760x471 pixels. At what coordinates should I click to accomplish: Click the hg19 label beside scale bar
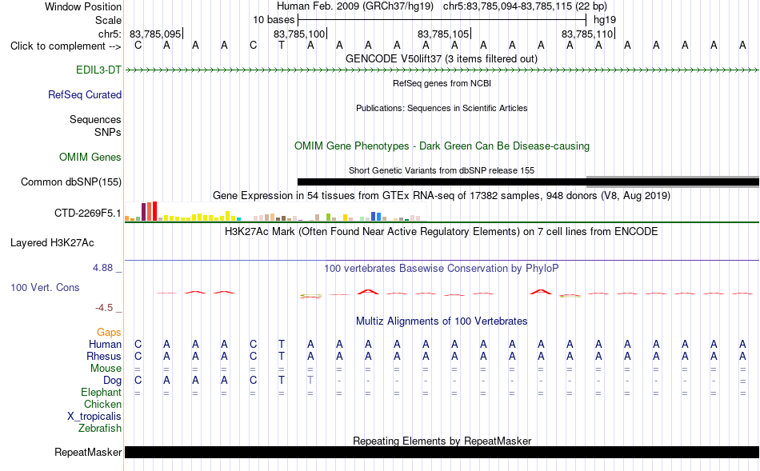pyautogui.click(x=605, y=20)
